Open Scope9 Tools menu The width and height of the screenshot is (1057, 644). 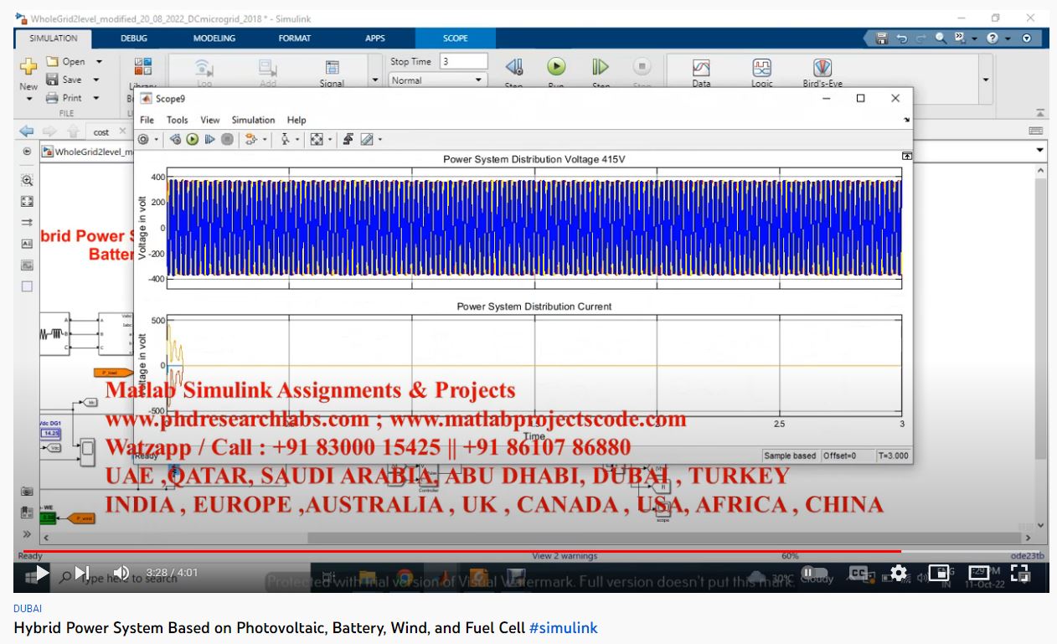coord(178,120)
